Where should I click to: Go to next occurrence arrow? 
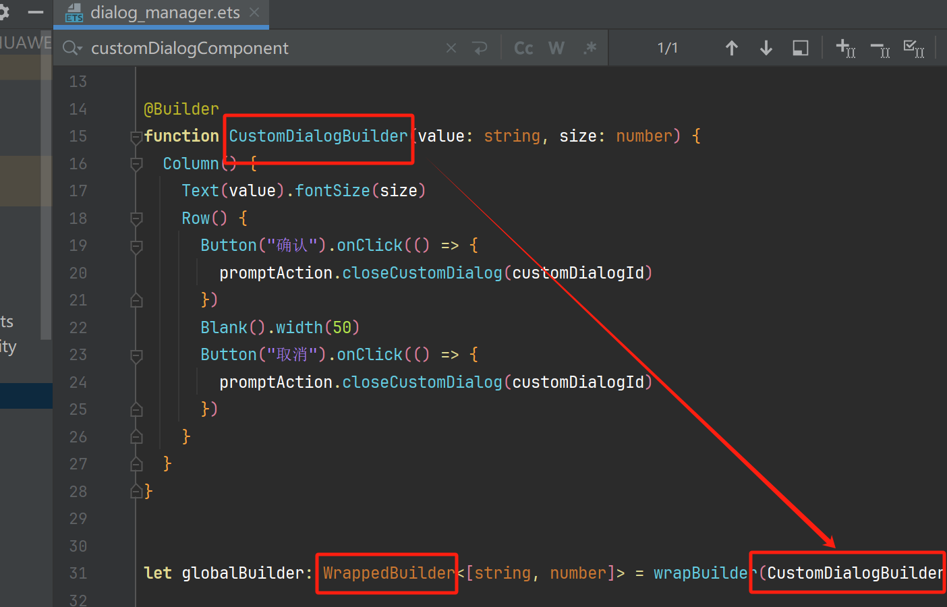coord(766,48)
